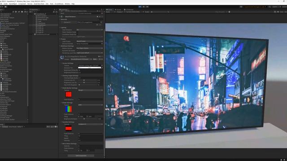Open the eyedropper beside Emissive Tint
287x161 pixels.
[102, 68]
